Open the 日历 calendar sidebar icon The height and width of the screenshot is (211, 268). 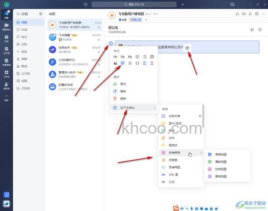[6, 38]
